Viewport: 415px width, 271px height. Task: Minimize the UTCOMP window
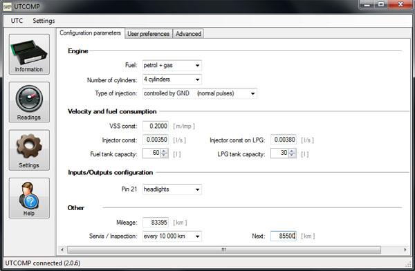(x=367, y=5)
